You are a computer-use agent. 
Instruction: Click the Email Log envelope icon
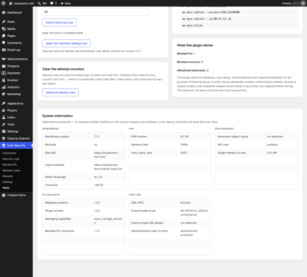4,50
